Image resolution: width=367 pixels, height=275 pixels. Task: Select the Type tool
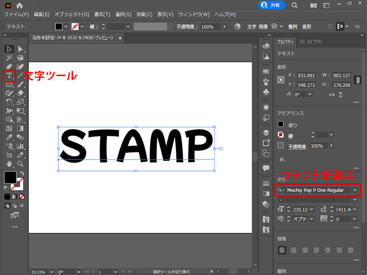(x=9, y=75)
